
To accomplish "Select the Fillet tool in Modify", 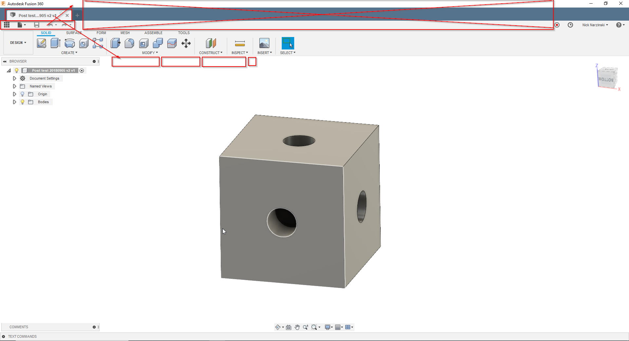I will point(129,43).
